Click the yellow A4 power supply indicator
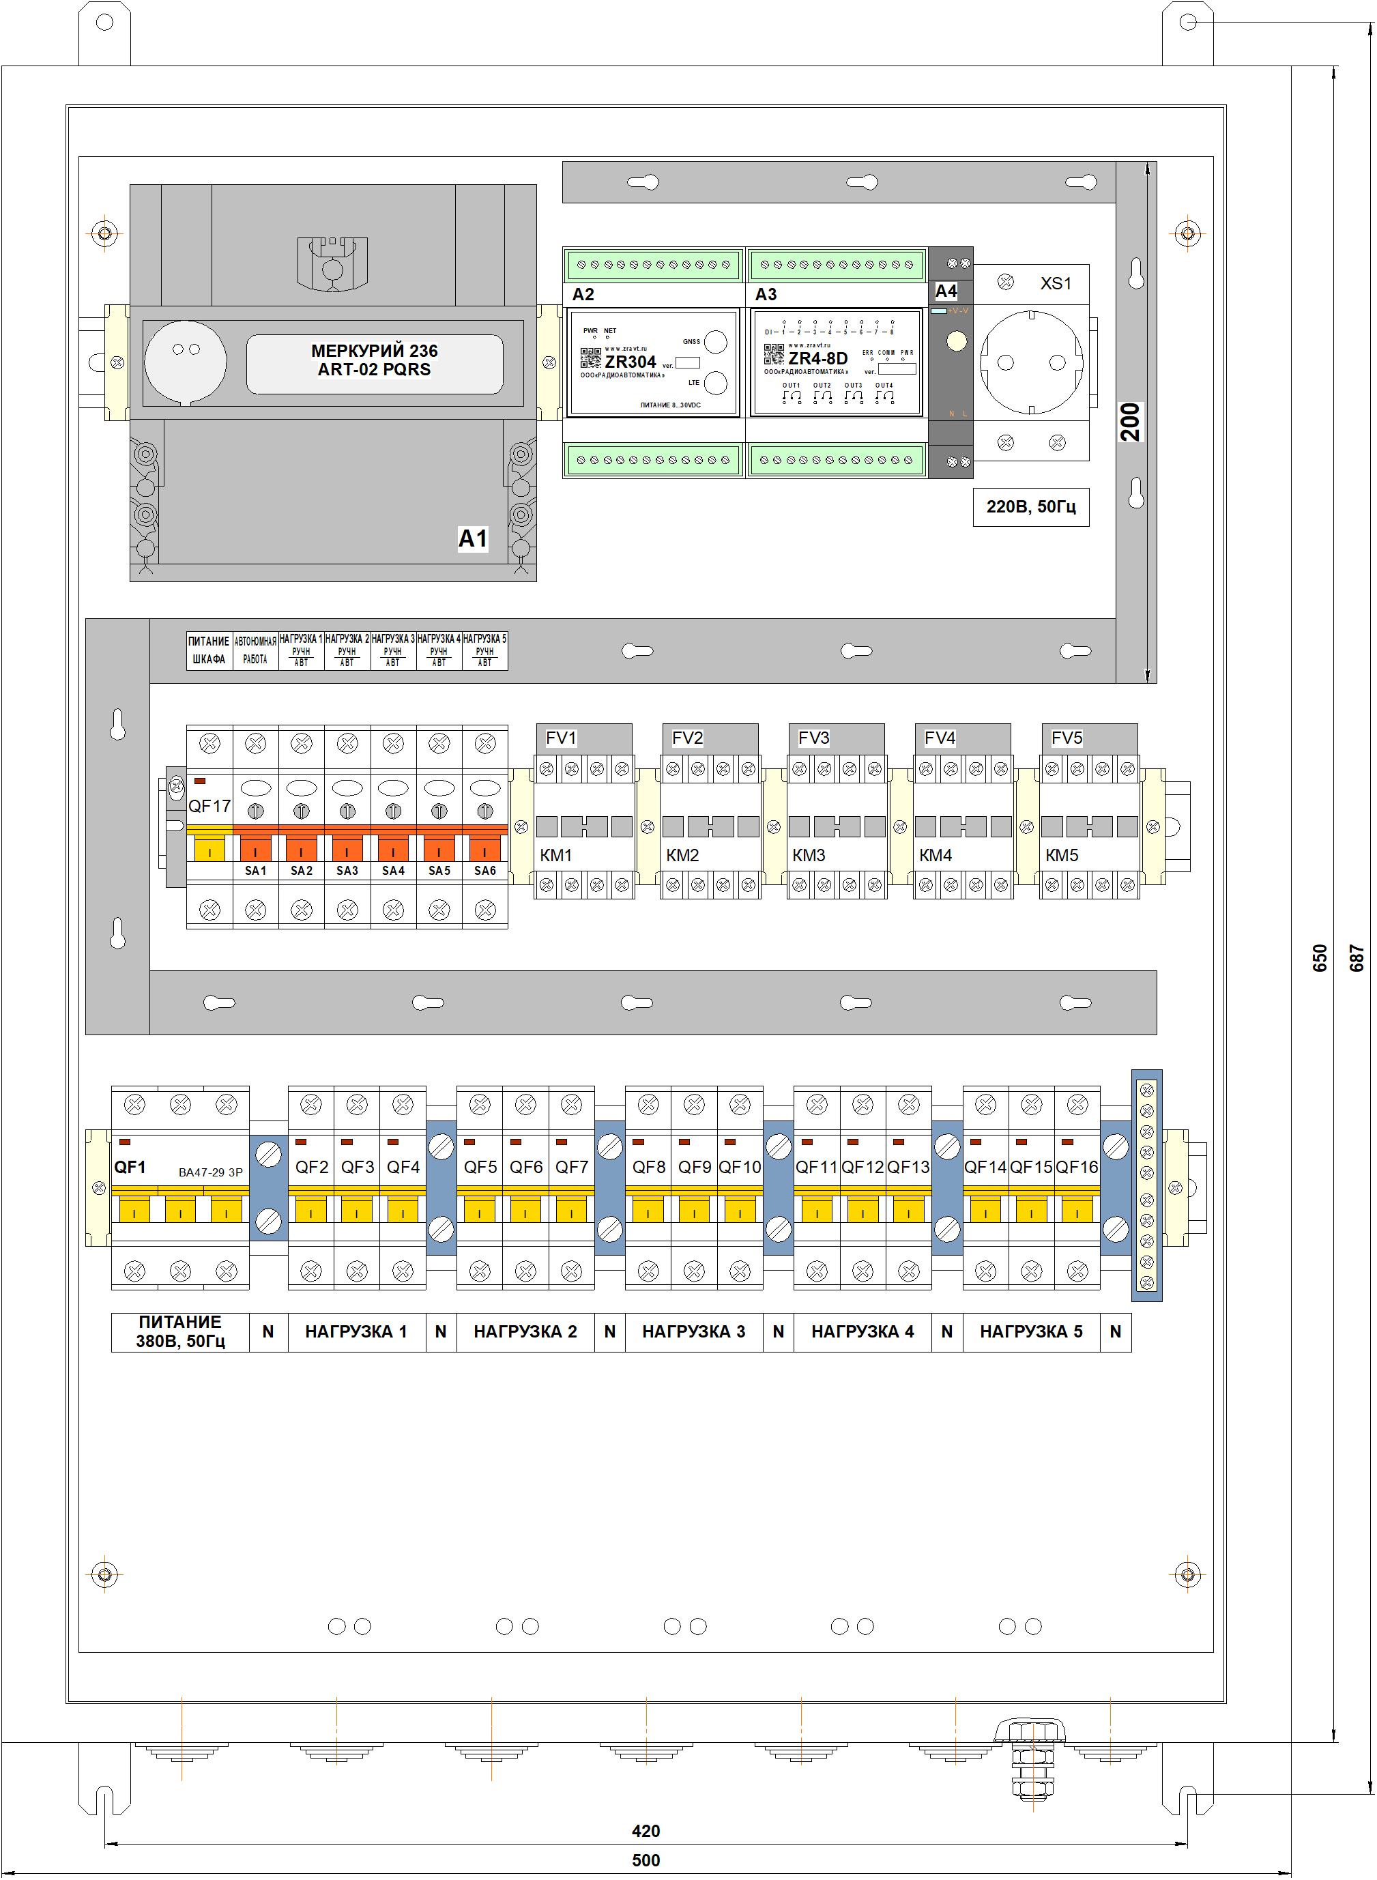The width and height of the screenshot is (1377, 1880). tap(957, 341)
